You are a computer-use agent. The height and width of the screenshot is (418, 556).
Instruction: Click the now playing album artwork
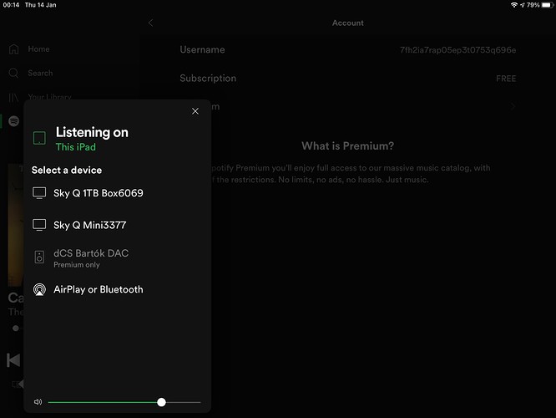tap(16, 225)
